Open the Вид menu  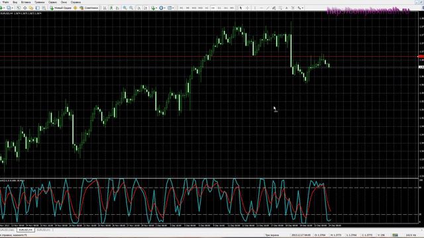click(x=15, y=2)
